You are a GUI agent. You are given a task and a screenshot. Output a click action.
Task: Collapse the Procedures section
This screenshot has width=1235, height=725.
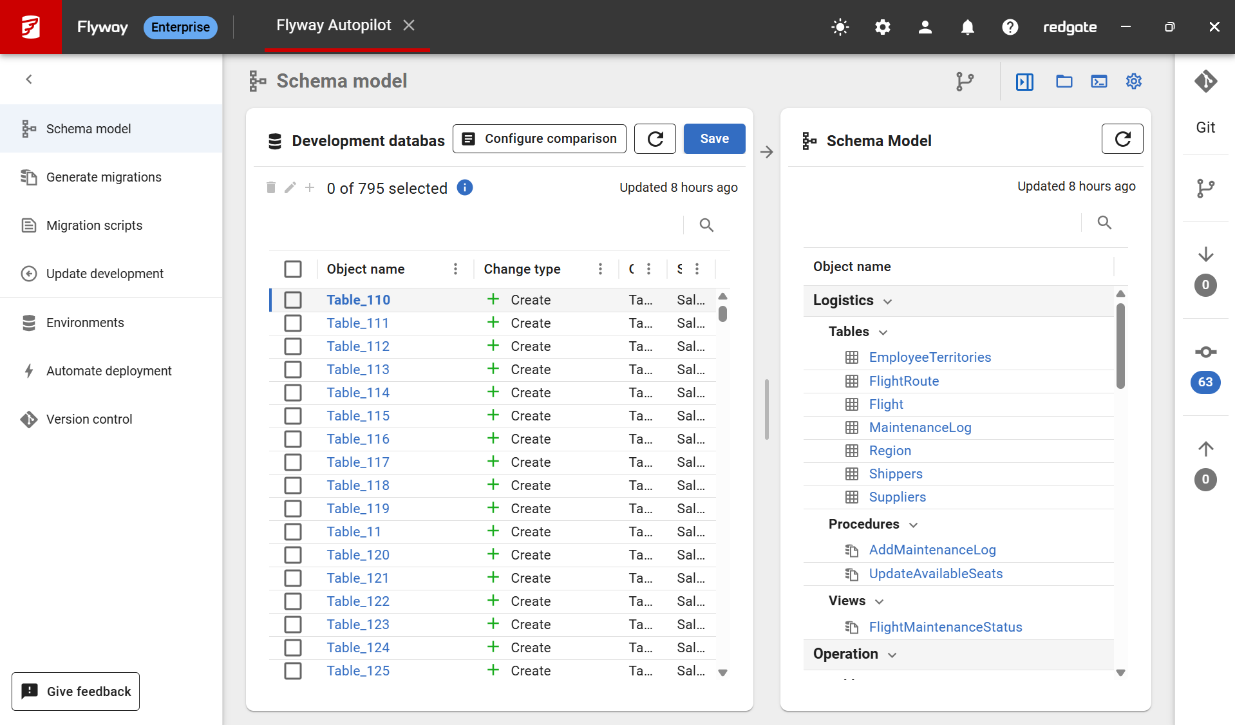[x=914, y=524]
